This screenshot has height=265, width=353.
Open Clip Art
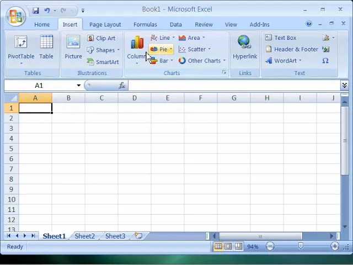pyautogui.click(x=101, y=38)
